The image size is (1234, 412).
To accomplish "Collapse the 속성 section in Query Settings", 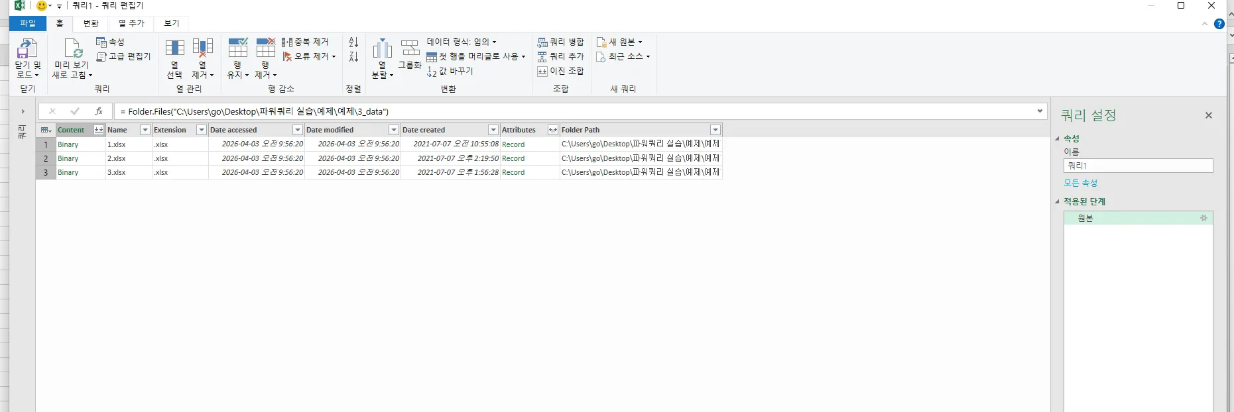I will [1058, 138].
